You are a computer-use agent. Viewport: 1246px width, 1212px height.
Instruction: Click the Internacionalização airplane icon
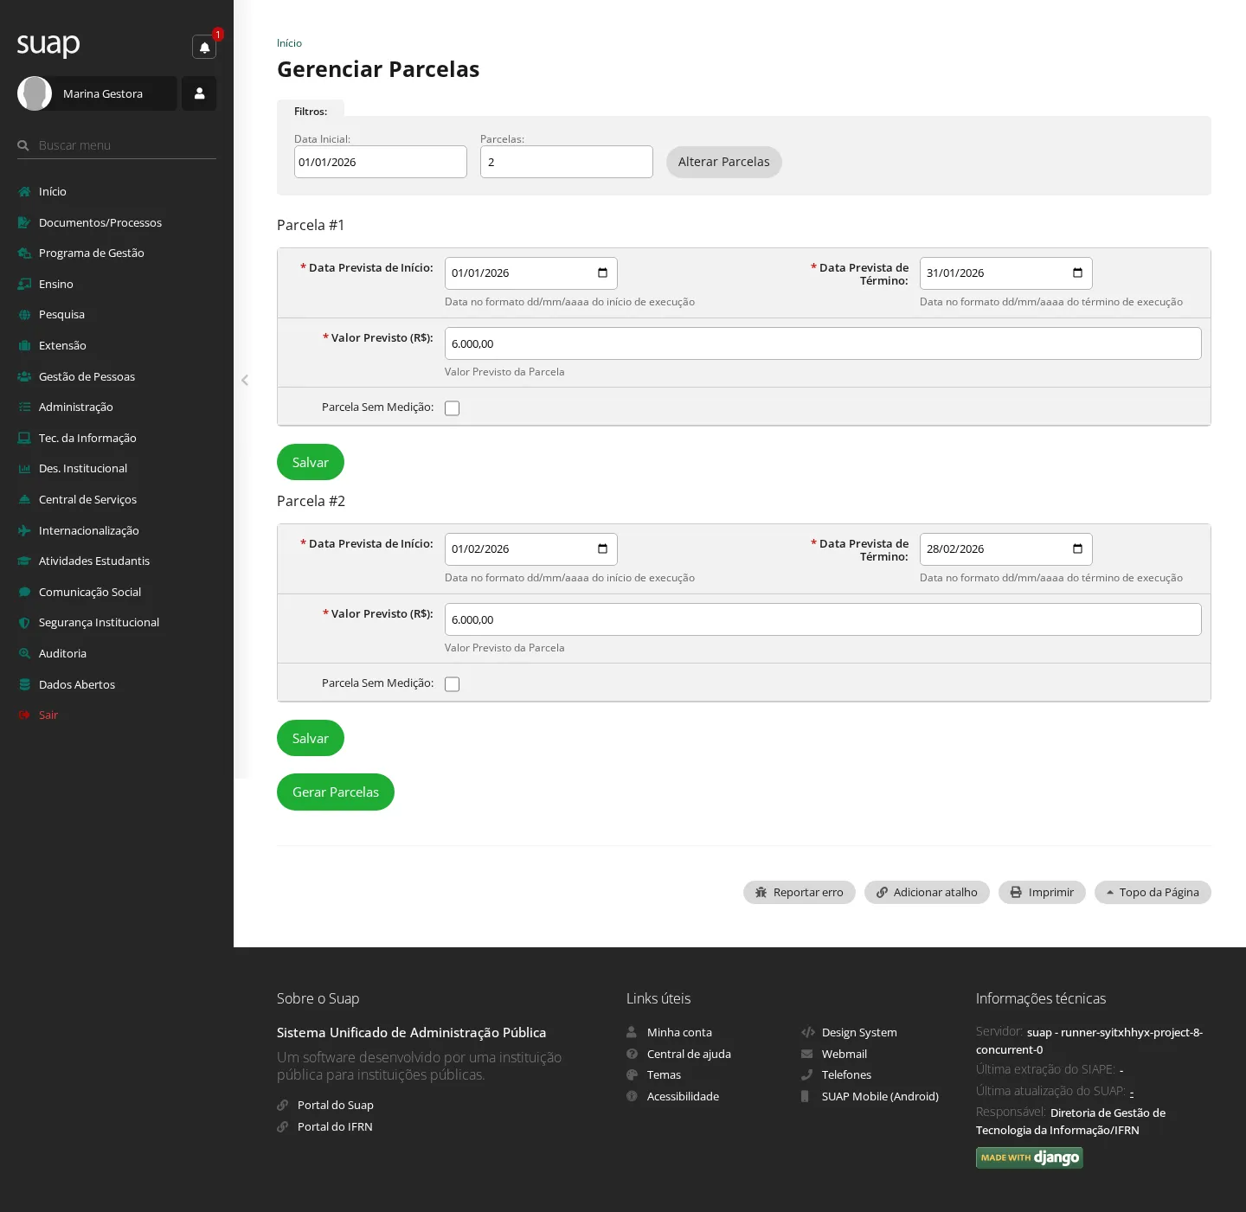tap(24, 530)
